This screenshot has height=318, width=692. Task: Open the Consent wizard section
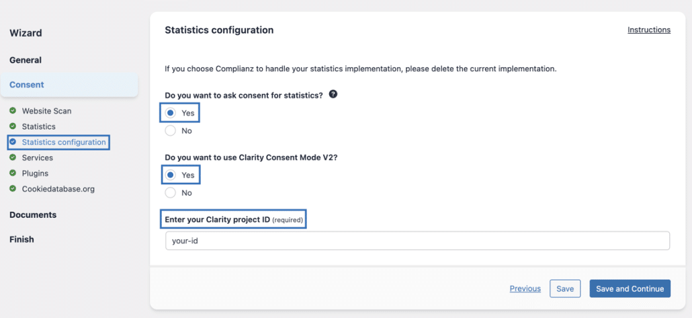[27, 85]
